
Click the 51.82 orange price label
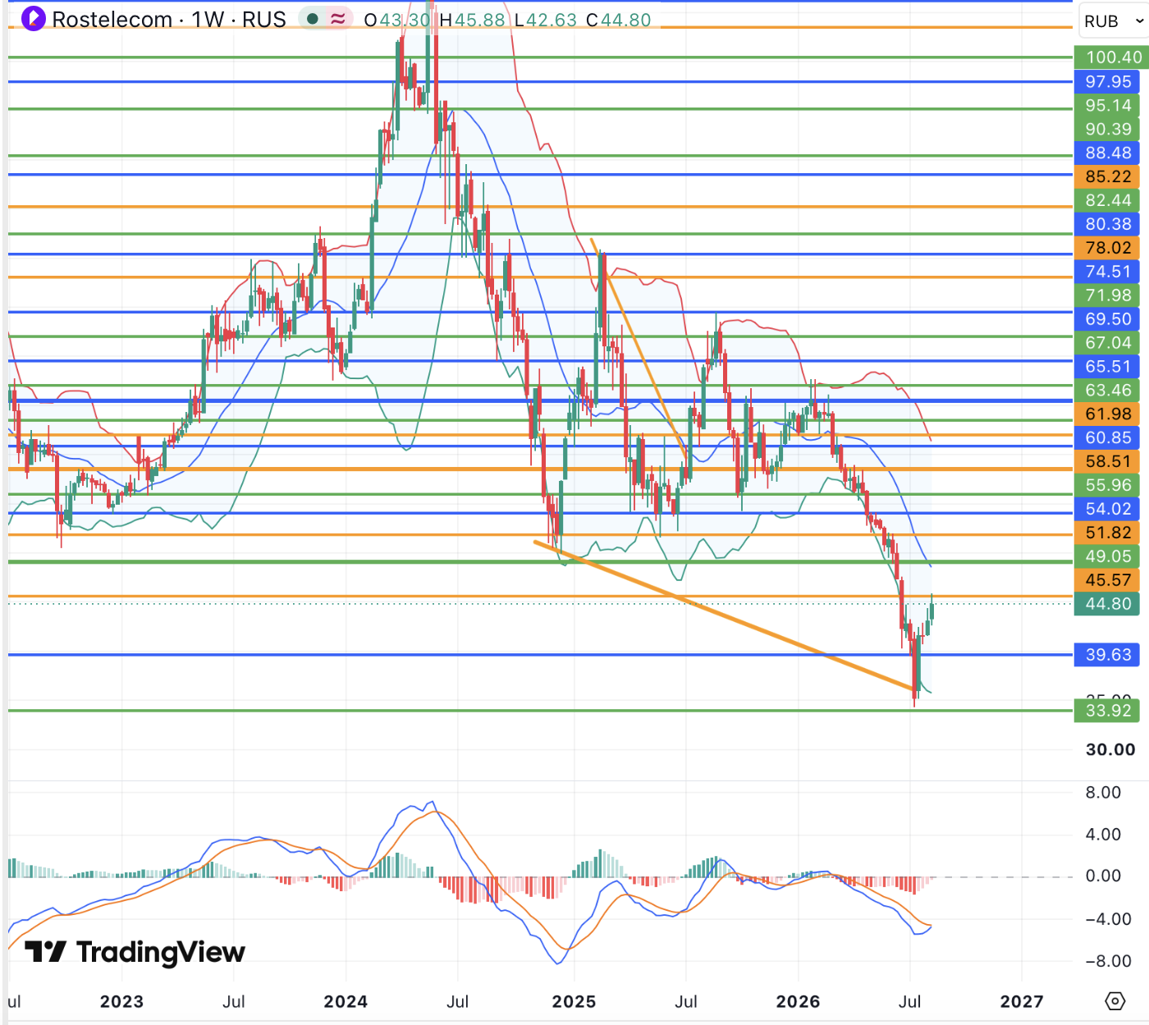point(1107,533)
